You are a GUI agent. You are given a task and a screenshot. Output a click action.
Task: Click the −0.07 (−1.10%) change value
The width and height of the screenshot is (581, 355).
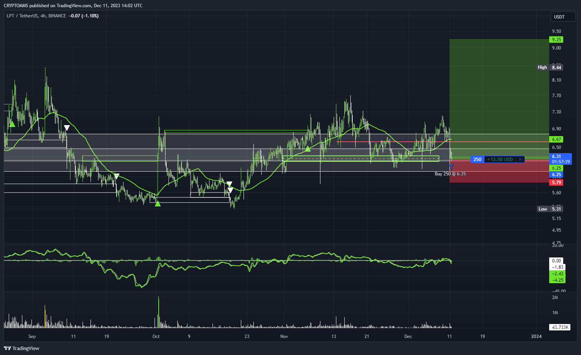pyautogui.click(x=83, y=16)
